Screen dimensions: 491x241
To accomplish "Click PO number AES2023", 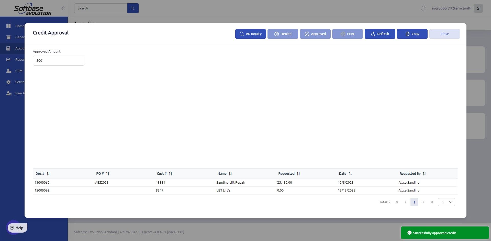I will [102, 183].
